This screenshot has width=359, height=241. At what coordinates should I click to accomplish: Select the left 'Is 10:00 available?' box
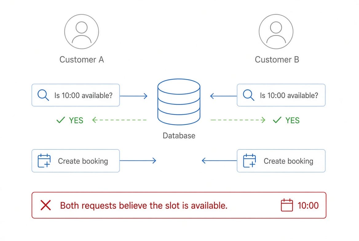(x=76, y=95)
